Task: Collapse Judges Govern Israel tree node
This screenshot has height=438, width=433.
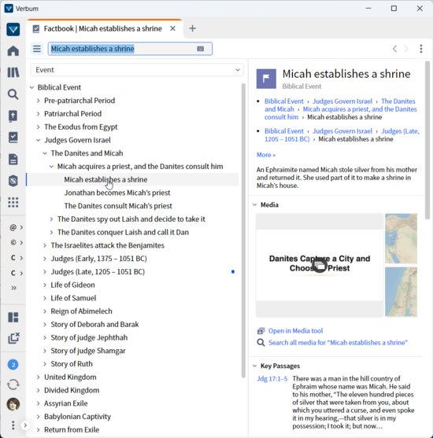Action: point(39,140)
